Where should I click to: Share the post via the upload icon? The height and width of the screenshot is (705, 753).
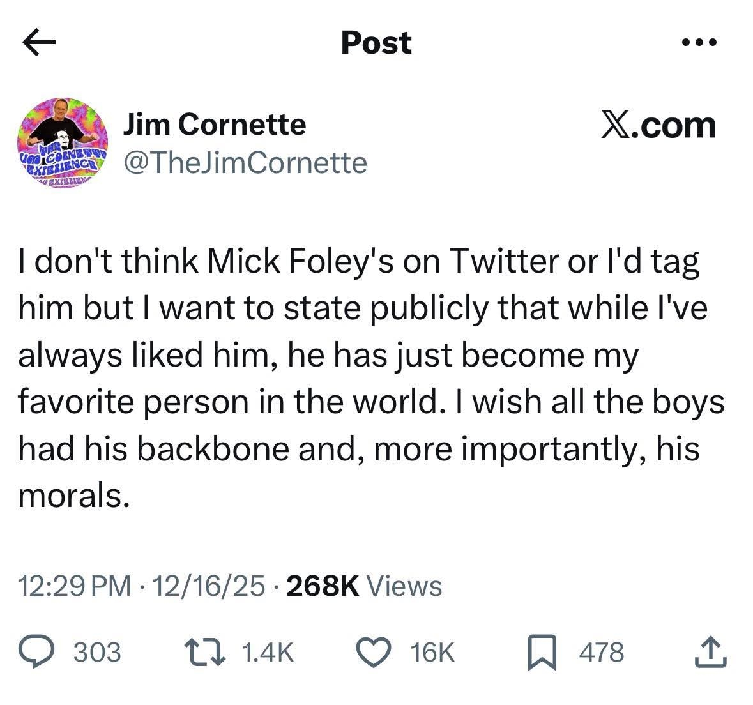711,653
